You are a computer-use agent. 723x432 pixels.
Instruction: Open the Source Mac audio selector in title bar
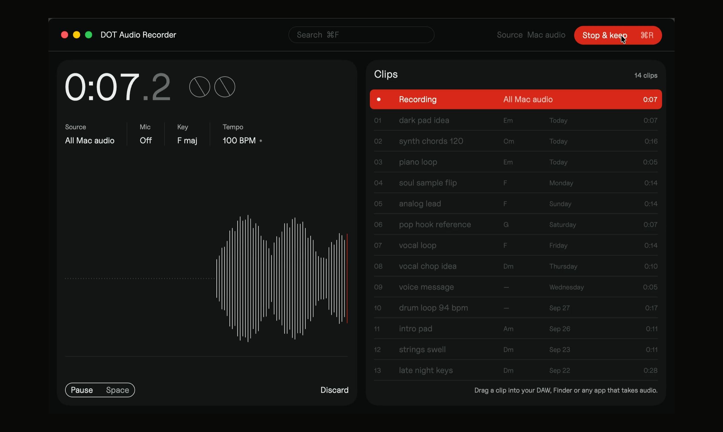[531, 35]
